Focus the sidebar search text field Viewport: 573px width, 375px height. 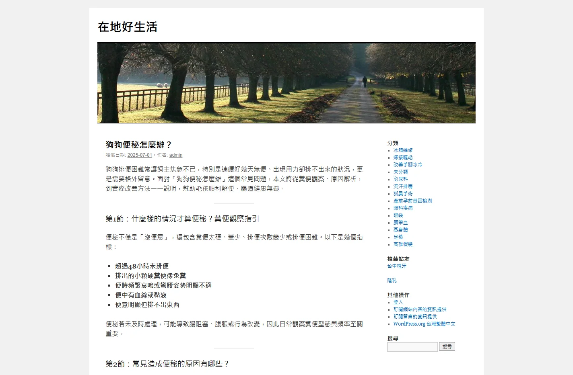[412, 347]
